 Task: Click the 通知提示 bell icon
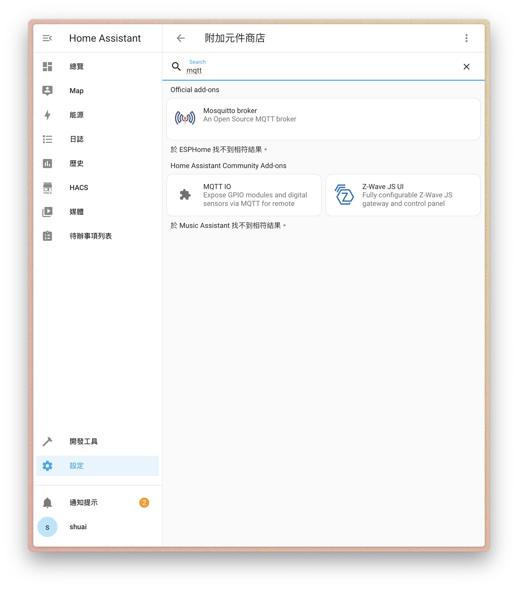(48, 502)
